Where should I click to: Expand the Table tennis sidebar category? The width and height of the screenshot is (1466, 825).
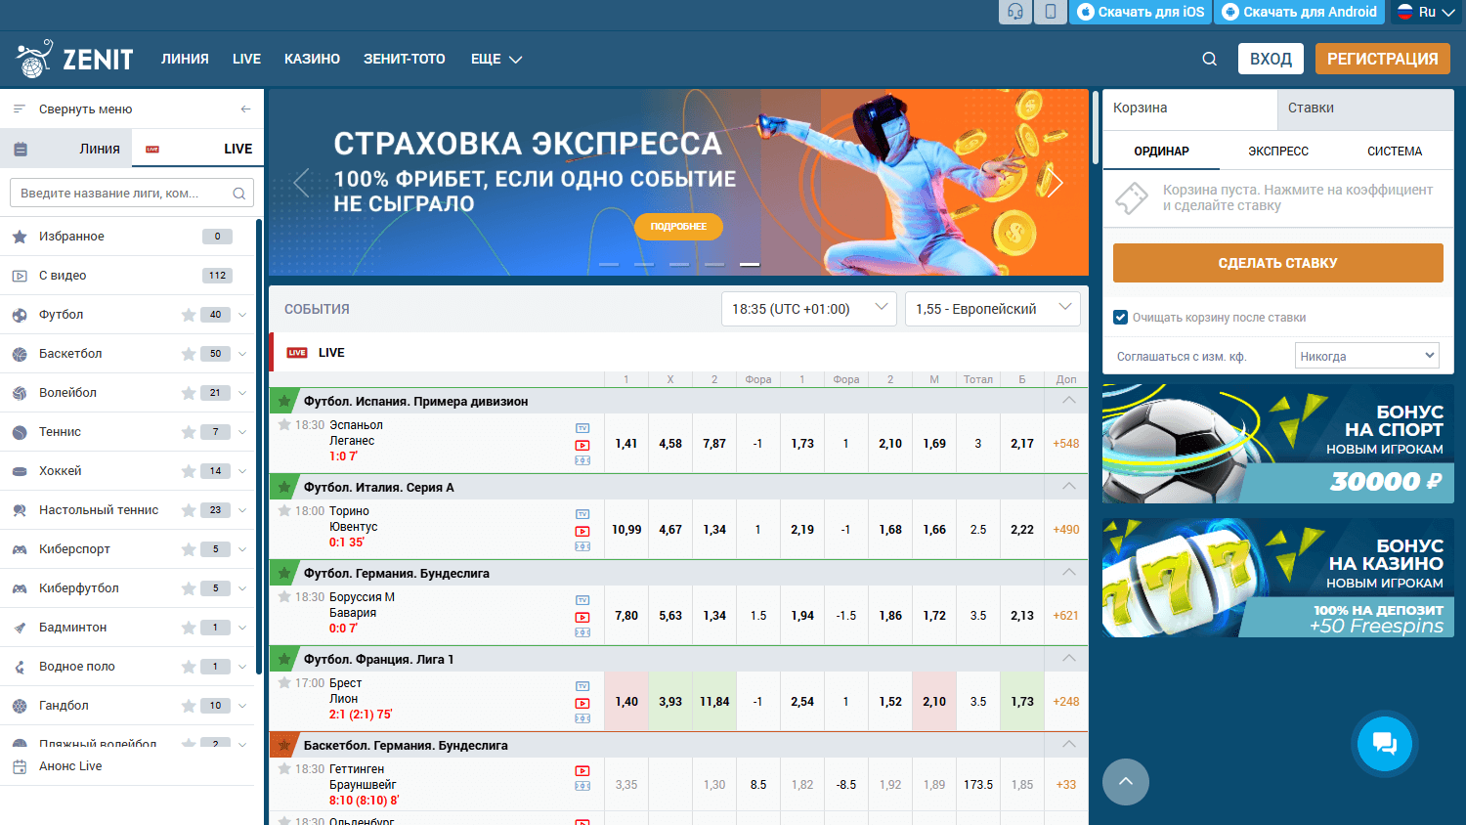click(242, 510)
